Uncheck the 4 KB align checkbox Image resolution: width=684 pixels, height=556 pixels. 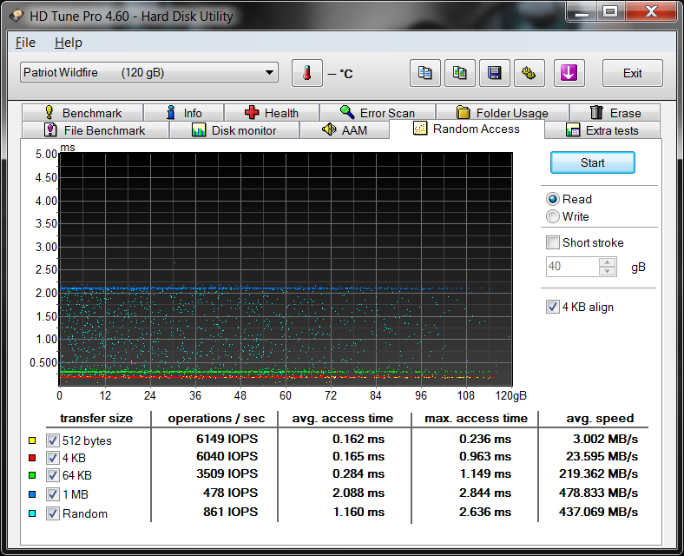tap(553, 307)
